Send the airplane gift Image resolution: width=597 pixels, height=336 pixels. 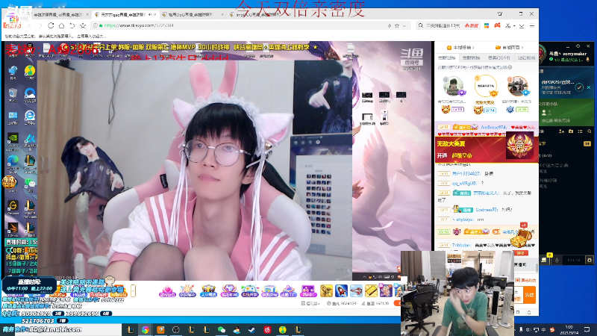(x=356, y=290)
